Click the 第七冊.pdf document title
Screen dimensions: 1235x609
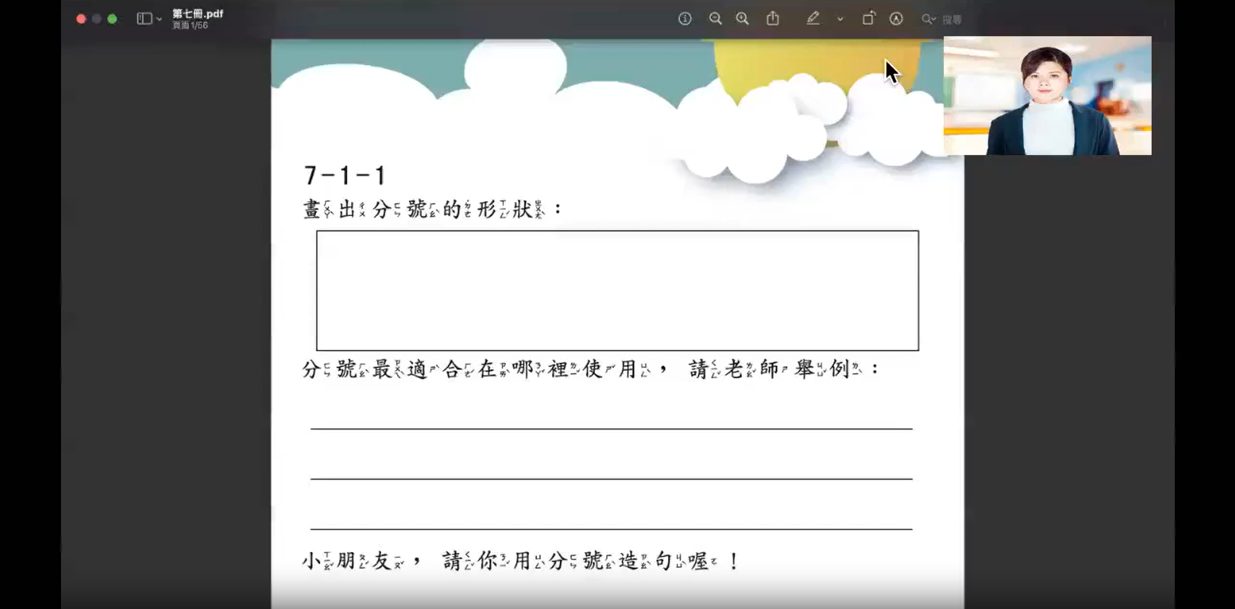coord(198,14)
